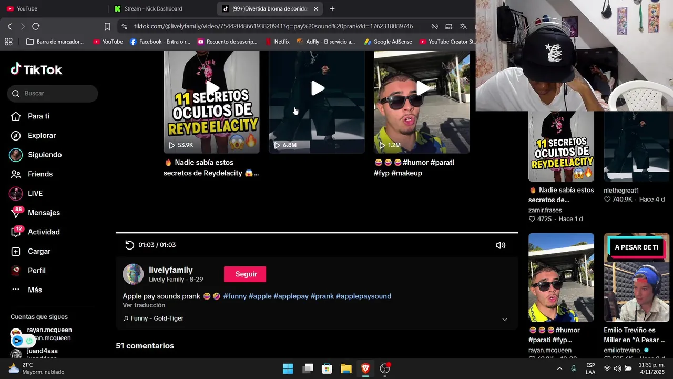Open the #applepaysound hashtag
This screenshot has width=673, height=379.
[x=363, y=296]
